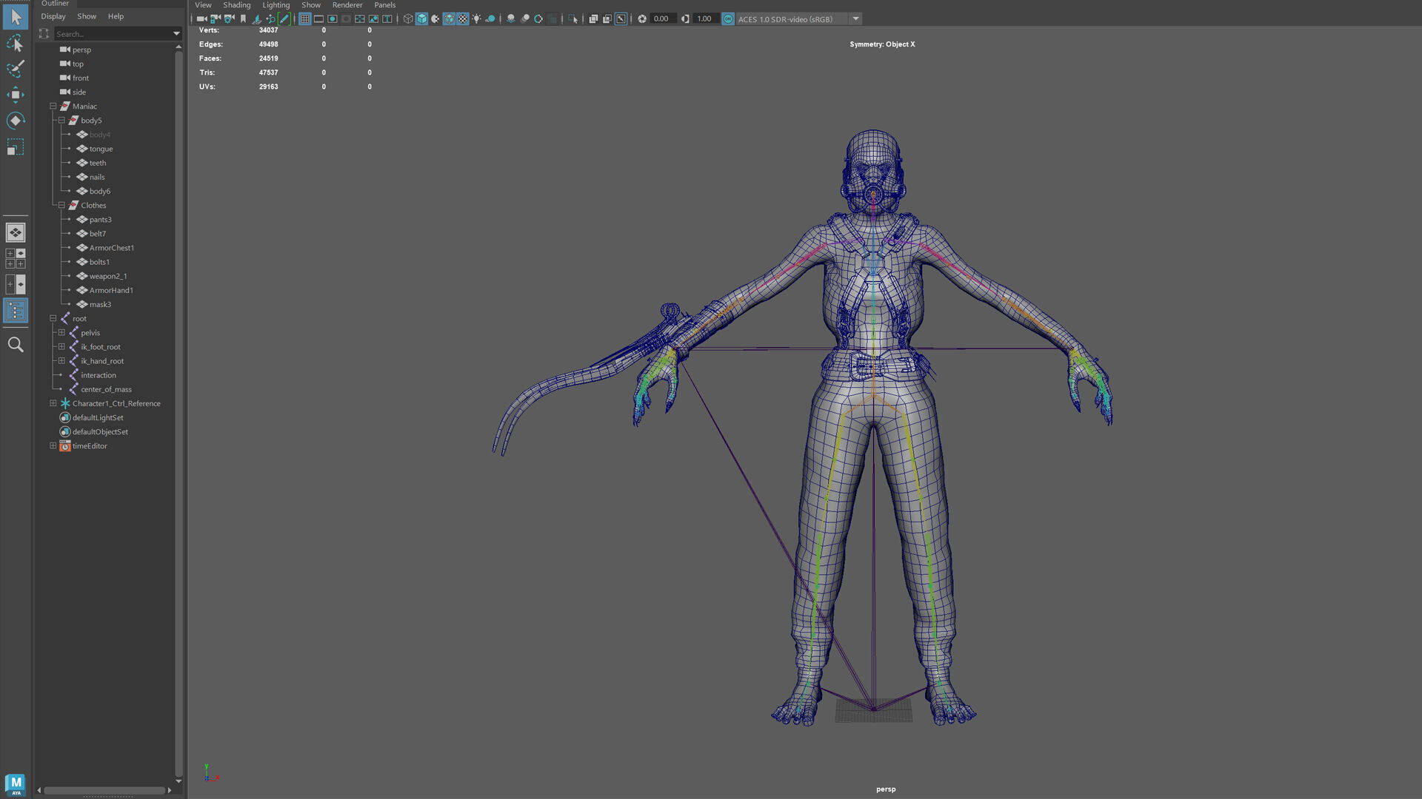Toggle the viewport grid display
This screenshot has height=799, width=1422.
(305, 18)
